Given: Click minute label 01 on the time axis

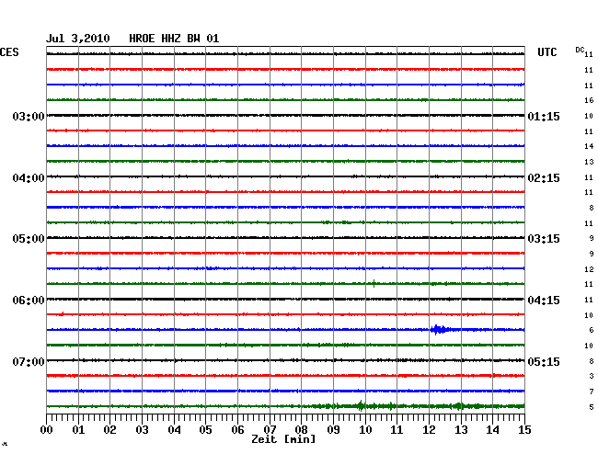Looking at the screenshot, I should (78, 429).
